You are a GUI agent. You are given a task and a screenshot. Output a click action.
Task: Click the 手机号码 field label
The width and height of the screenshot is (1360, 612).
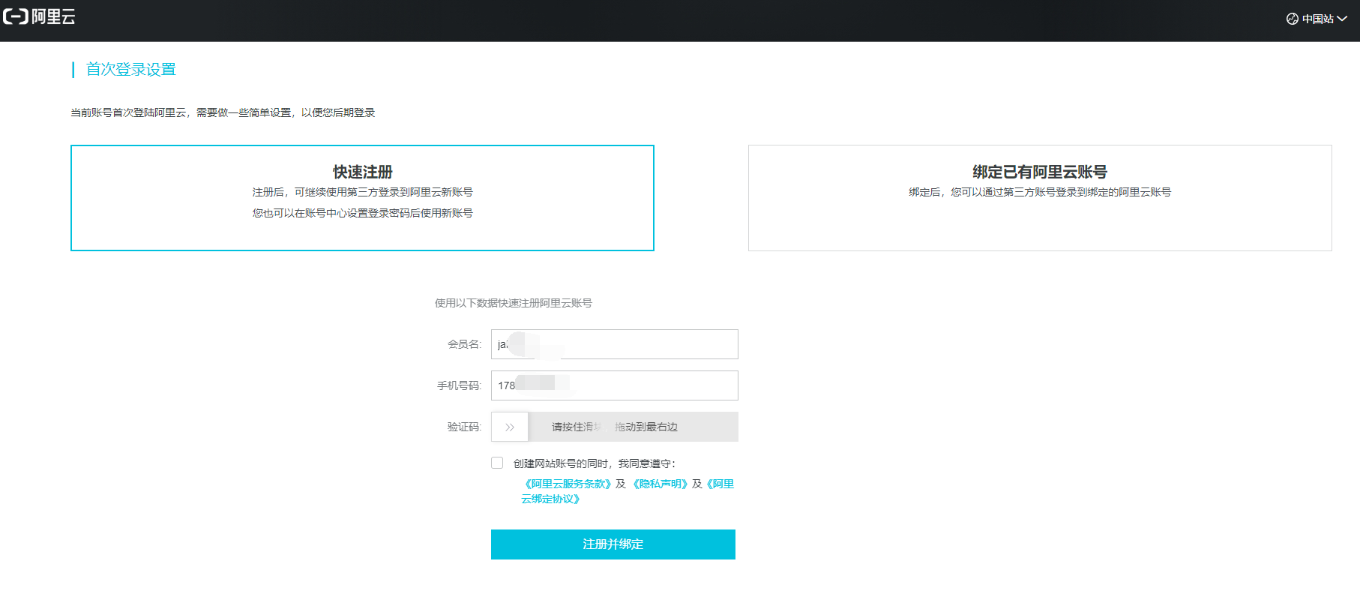459,385
